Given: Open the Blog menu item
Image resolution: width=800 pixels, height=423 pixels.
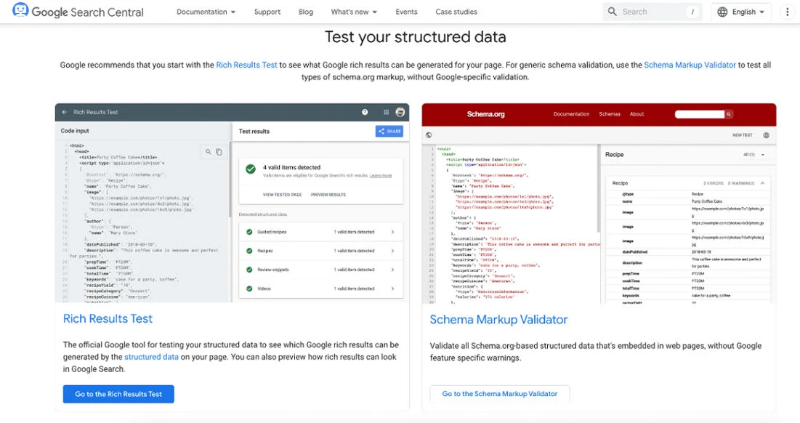Looking at the screenshot, I should coord(306,12).
